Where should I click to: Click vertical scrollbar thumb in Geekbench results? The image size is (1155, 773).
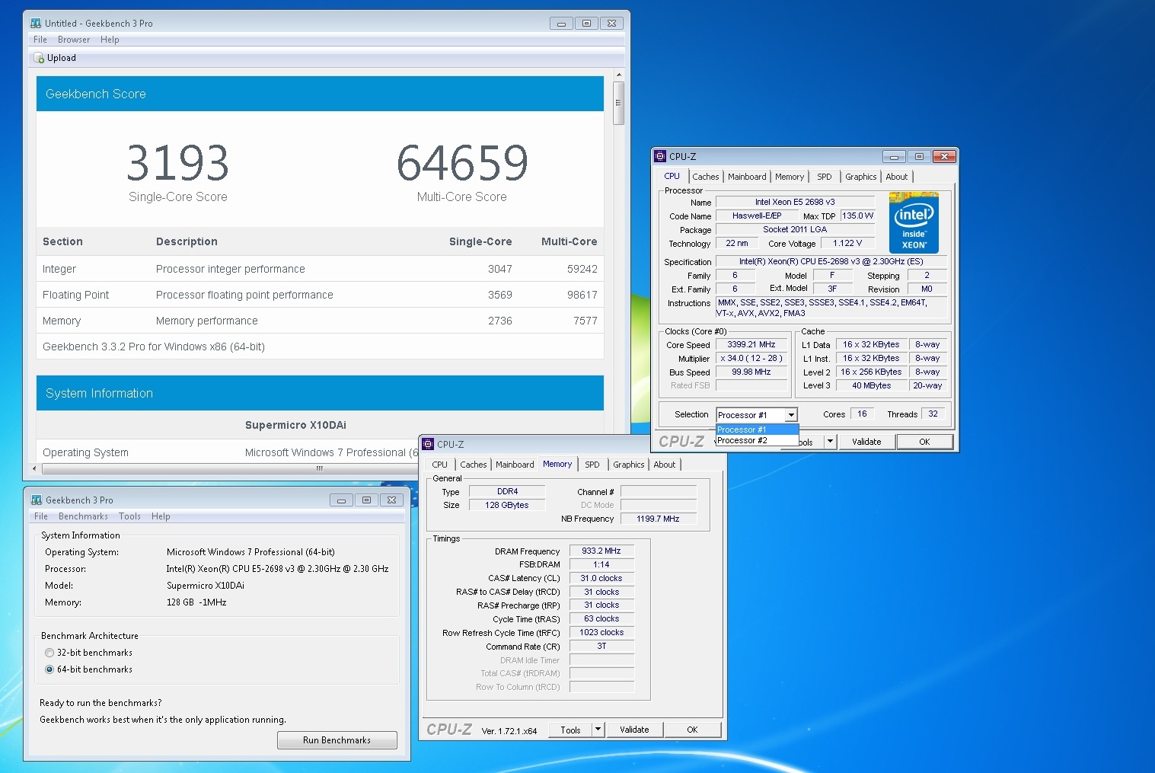tap(618, 103)
